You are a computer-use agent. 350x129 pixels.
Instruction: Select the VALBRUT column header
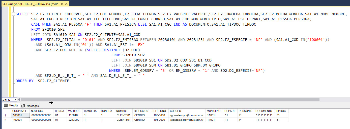point(74,111)
